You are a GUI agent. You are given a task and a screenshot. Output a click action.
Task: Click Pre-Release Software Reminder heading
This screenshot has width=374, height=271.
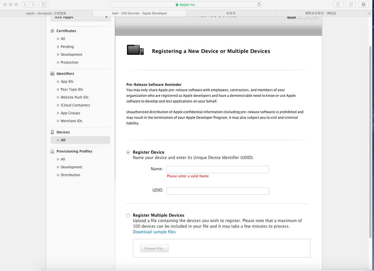point(154,85)
